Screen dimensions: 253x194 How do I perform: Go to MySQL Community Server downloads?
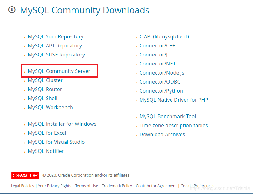point(59,71)
